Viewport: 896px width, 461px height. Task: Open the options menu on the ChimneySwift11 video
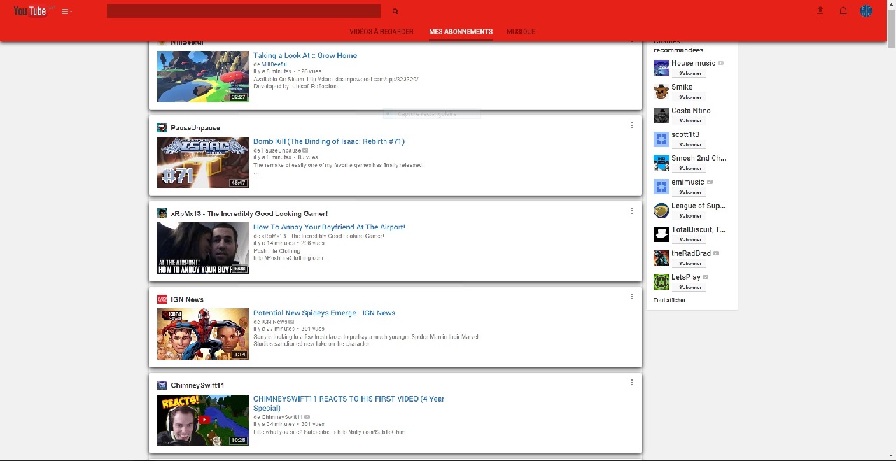coord(632,382)
